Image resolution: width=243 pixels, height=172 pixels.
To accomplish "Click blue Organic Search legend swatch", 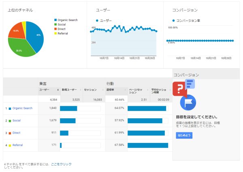I will pyautogui.click(x=55, y=20).
